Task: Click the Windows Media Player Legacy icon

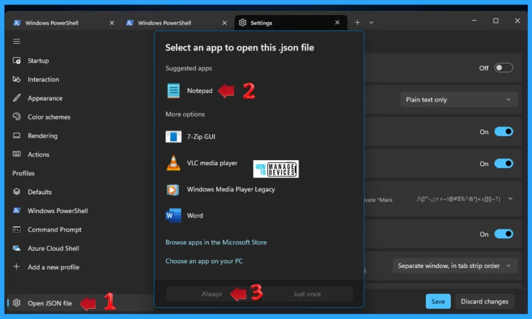Action: point(172,189)
